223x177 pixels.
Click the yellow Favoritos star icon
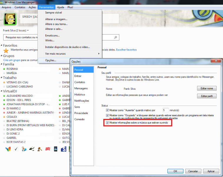pos(6,50)
